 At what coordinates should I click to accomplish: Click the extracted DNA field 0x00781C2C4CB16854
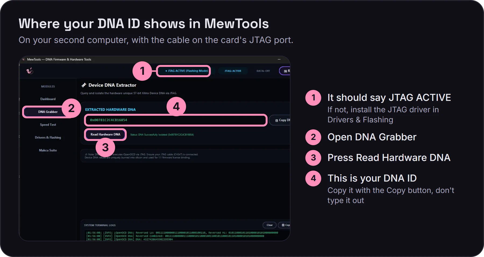click(x=176, y=120)
